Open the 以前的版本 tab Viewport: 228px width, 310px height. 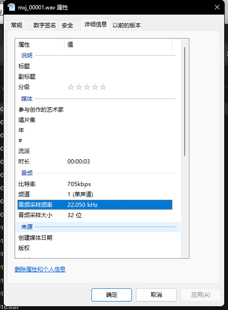(x=127, y=25)
